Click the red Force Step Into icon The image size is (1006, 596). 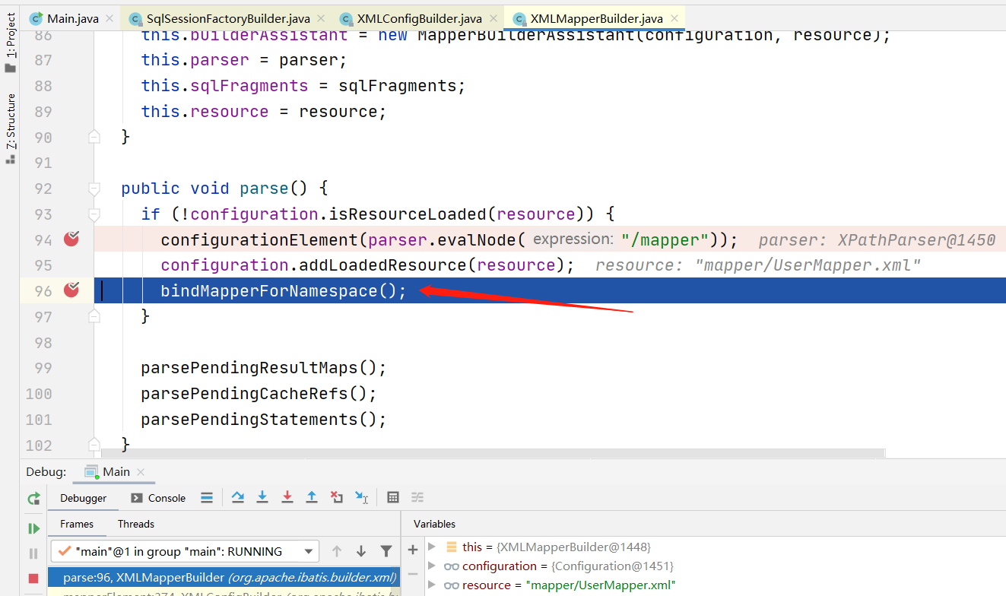click(287, 497)
